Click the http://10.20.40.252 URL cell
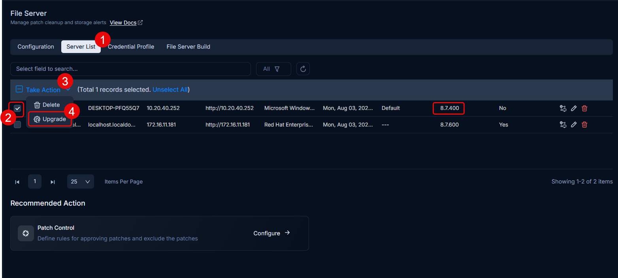 tap(230, 108)
